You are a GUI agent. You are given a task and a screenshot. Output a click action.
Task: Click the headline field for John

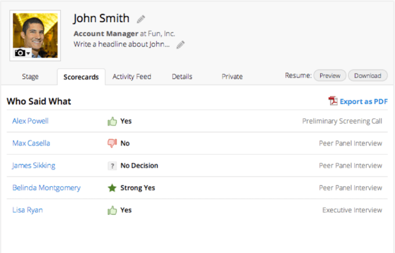click(x=122, y=44)
